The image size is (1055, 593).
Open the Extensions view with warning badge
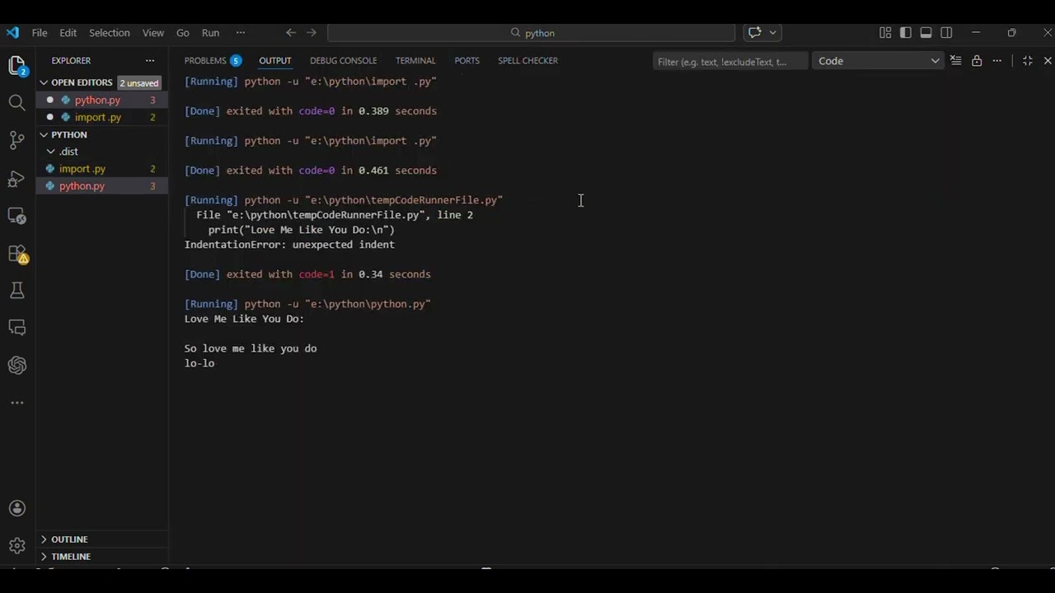[17, 254]
